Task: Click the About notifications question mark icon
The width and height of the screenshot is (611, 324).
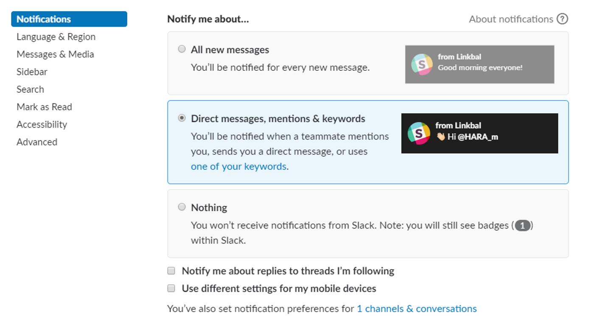Action: pos(562,19)
